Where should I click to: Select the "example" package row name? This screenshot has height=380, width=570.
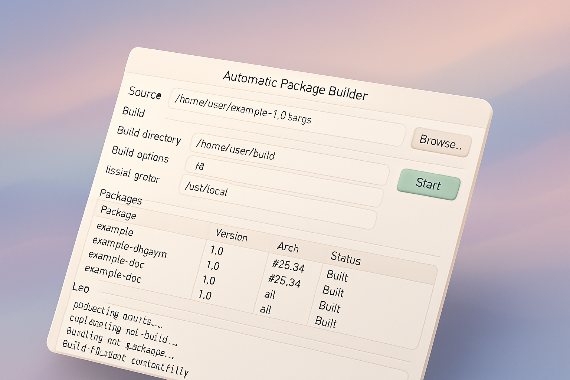click(115, 229)
